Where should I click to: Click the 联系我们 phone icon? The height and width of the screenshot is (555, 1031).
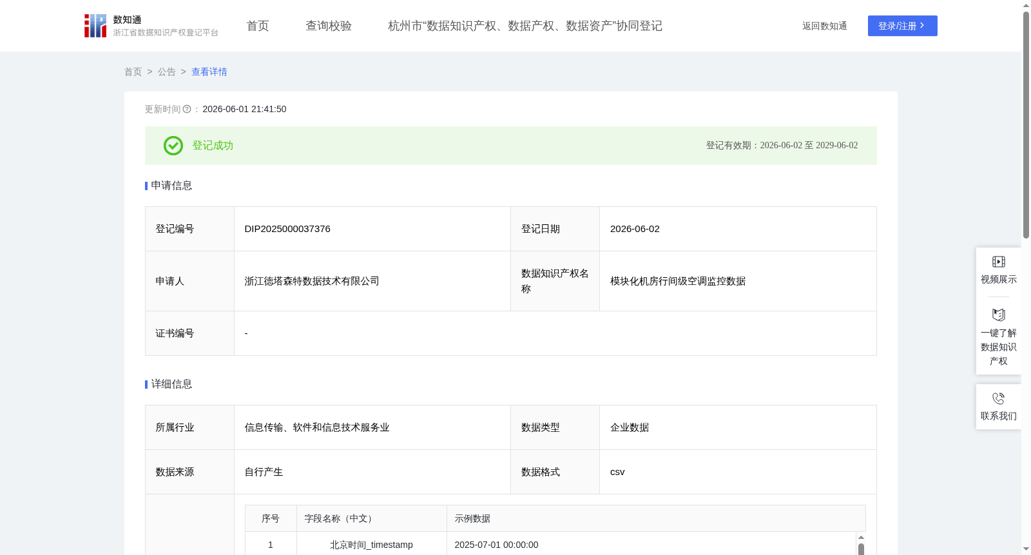[999, 398]
